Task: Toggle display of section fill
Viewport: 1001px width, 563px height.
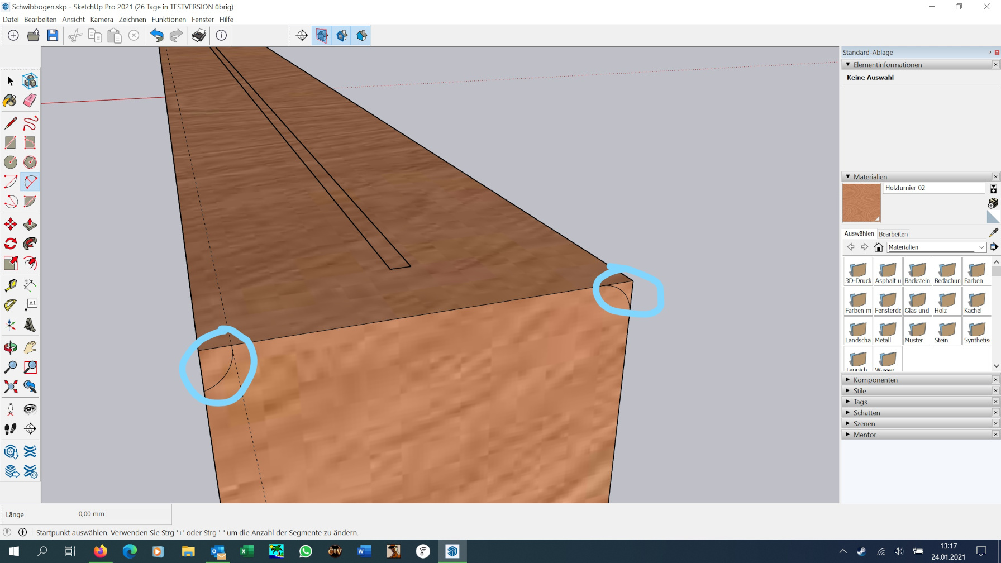Action: click(x=362, y=36)
